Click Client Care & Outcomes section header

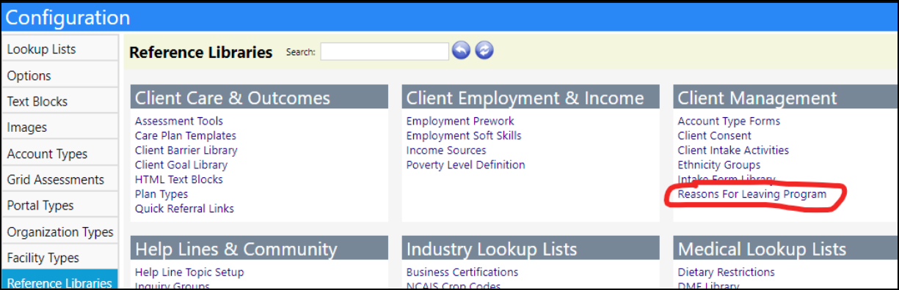259,97
